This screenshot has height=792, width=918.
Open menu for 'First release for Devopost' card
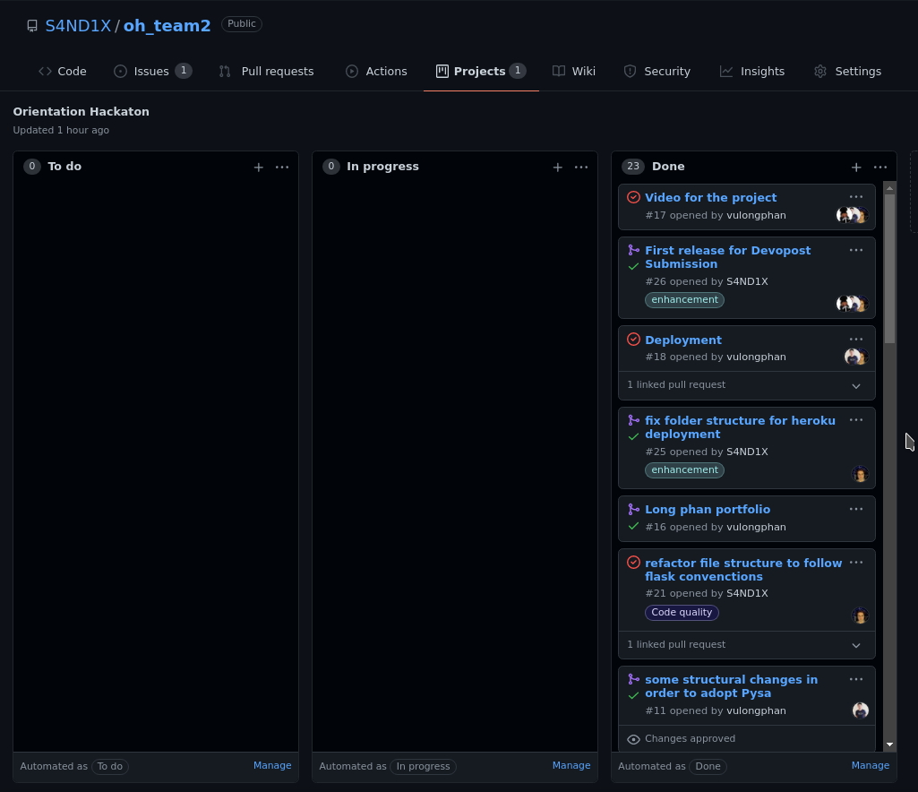pos(856,250)
